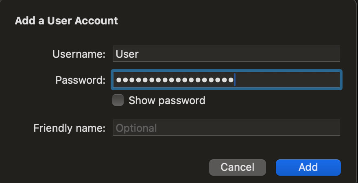Image resolution: width=358 pixels, height=183 pixels.
Task: Click the first dot of masked password
Action: click(119, 80)
